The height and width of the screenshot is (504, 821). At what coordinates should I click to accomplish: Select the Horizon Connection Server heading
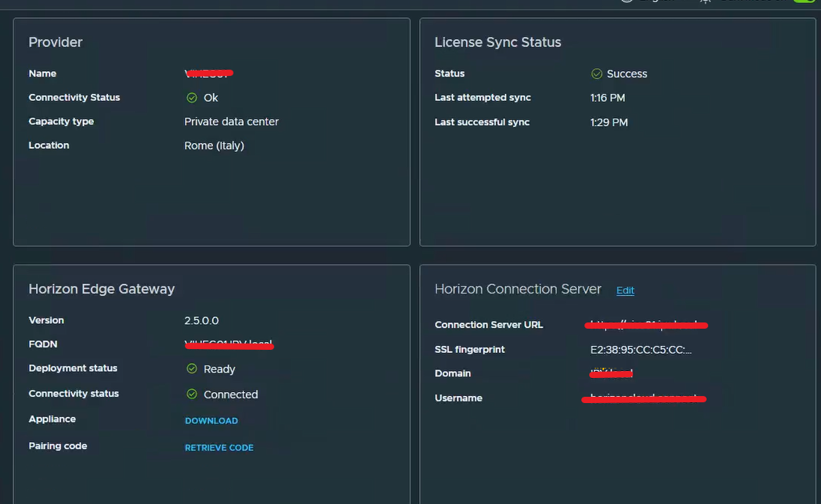[x=518, y=289]
